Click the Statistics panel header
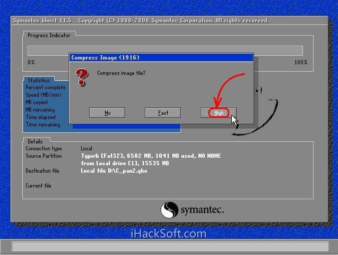Viewport: 338px width, 255px height. point(38,81)
